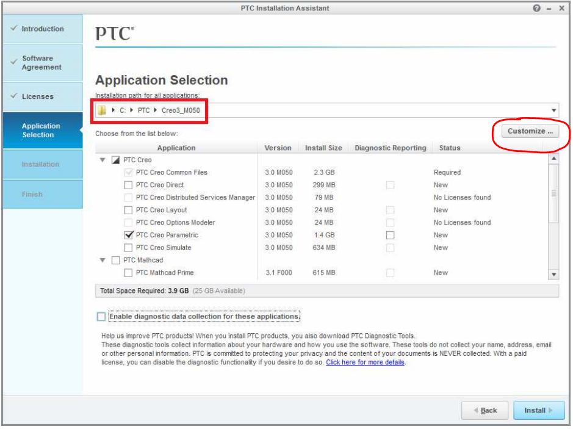Click the Back button
The image size is (573, 429).
(x=485, y=410)
